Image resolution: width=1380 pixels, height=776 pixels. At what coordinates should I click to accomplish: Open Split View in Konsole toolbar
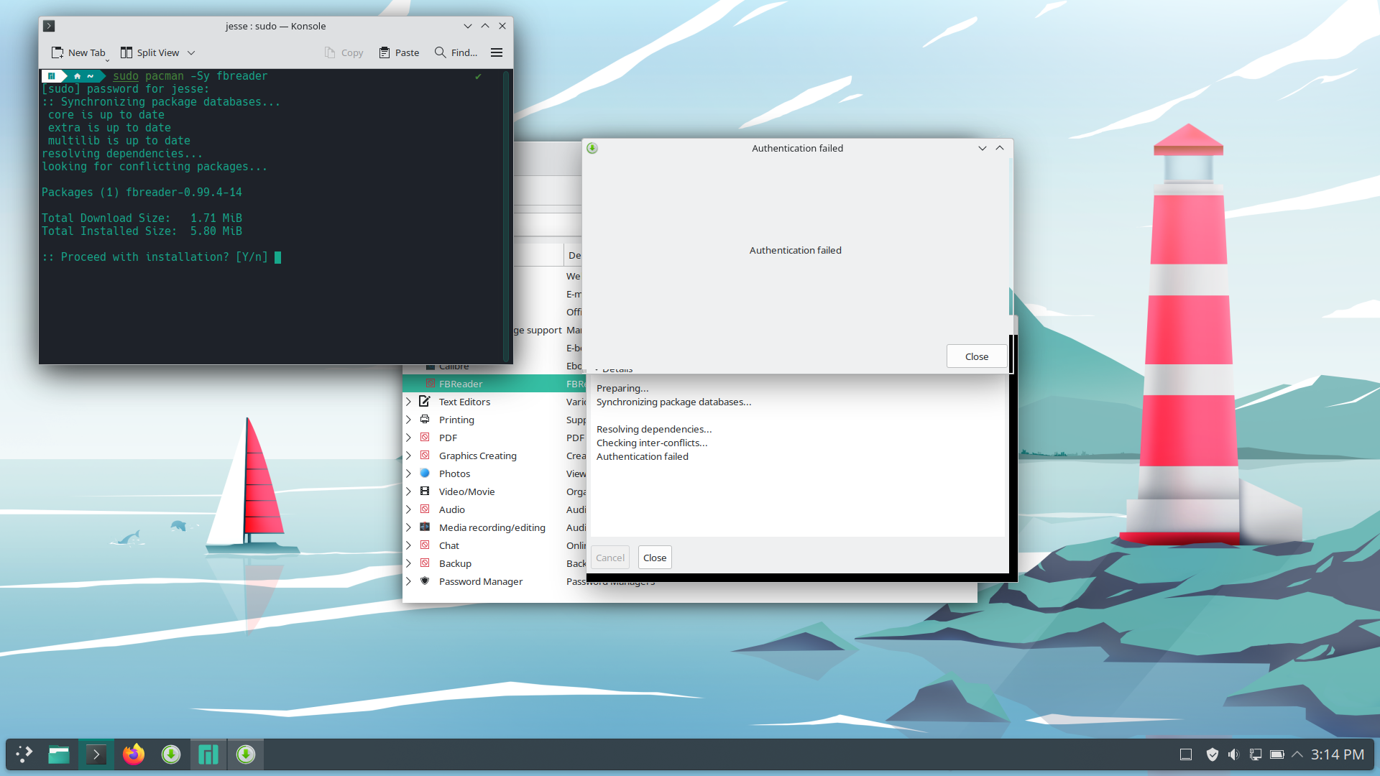point(149,52)
